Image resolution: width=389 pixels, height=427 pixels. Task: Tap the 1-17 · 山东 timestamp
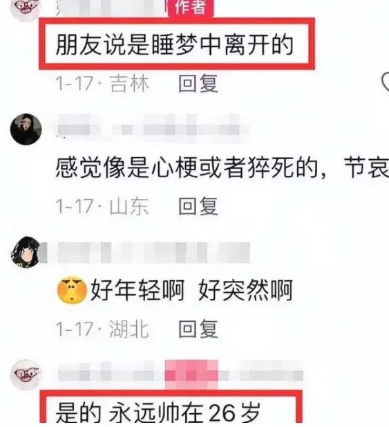(x=102, y=206)
